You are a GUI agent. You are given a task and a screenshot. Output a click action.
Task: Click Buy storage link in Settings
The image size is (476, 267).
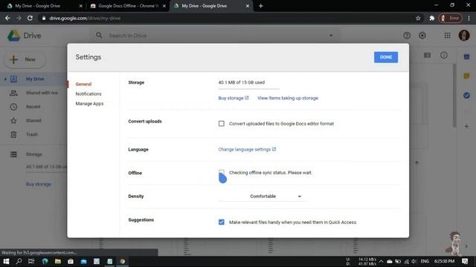[234, 98]
